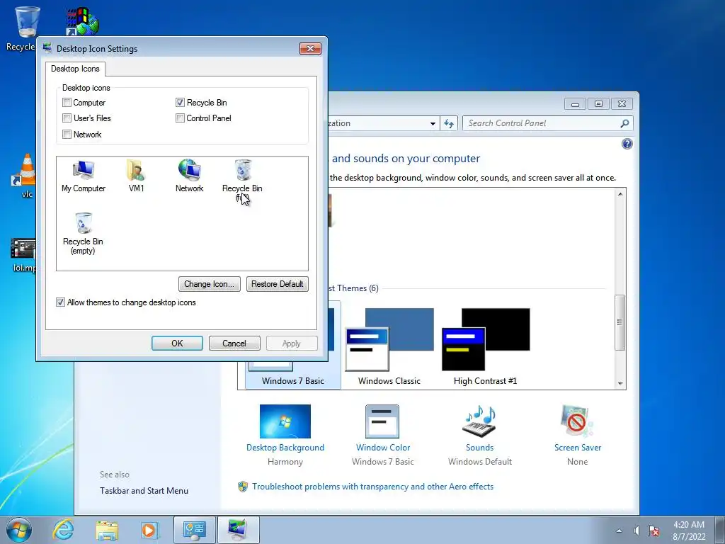The width and height of the screenshot is (725, 544).
Task: Click the Start orb on the taskbar
Action: click(x=19, y=530)
